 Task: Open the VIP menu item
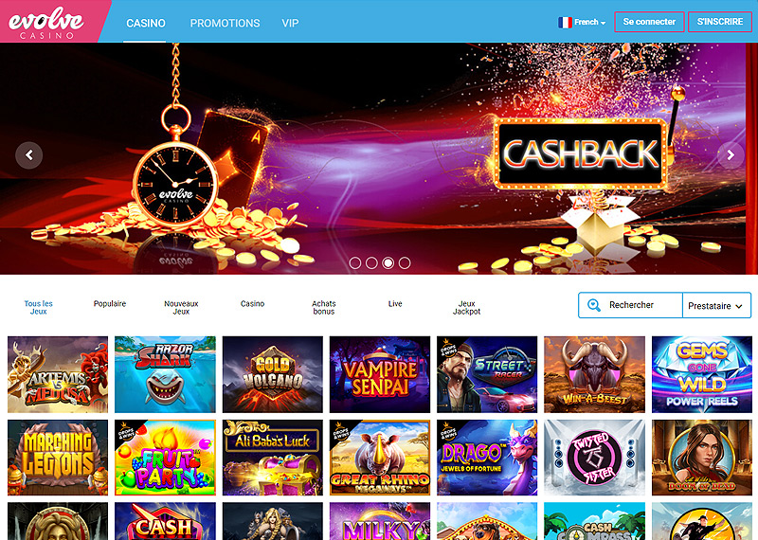click(290, 23)
